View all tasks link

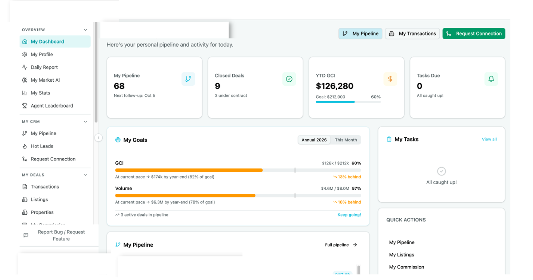(x=489, y=140)
